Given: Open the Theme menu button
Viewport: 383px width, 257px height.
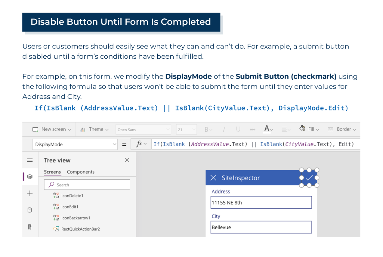Looking at the screenshot, I should point(94,129).
